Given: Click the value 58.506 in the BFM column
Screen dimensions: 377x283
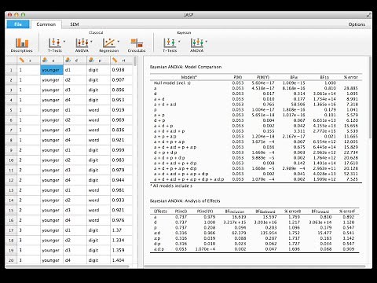Looking at the screenshot, I should pos(298,105).
